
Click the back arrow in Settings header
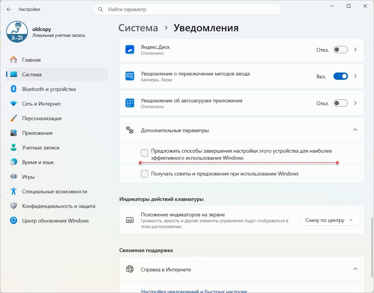point(9,9)
